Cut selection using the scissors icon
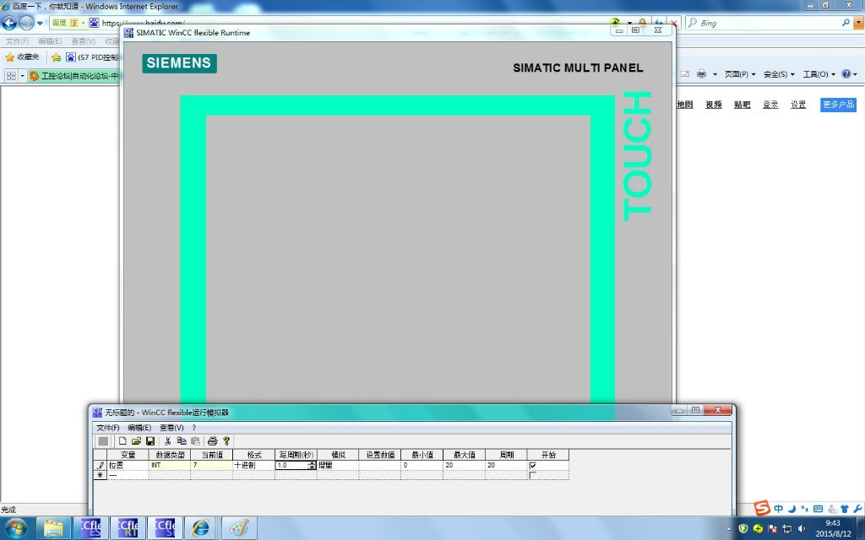The width and height of the screenshot is (865, 540). (x=168, y=440)
